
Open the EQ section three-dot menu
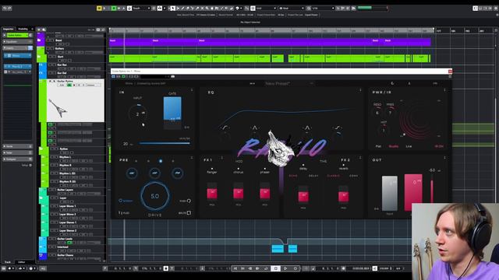click(x=360, y=90)
